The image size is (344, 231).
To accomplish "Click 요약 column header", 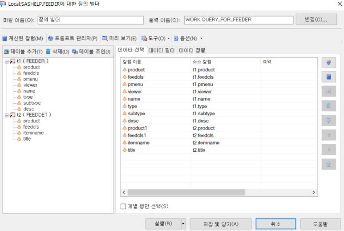I will click(289, 62).
